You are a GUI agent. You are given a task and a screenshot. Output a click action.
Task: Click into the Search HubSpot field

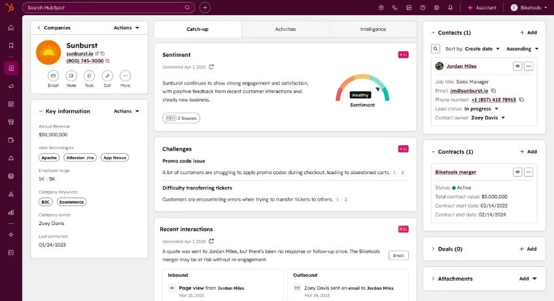click(109, 7)
